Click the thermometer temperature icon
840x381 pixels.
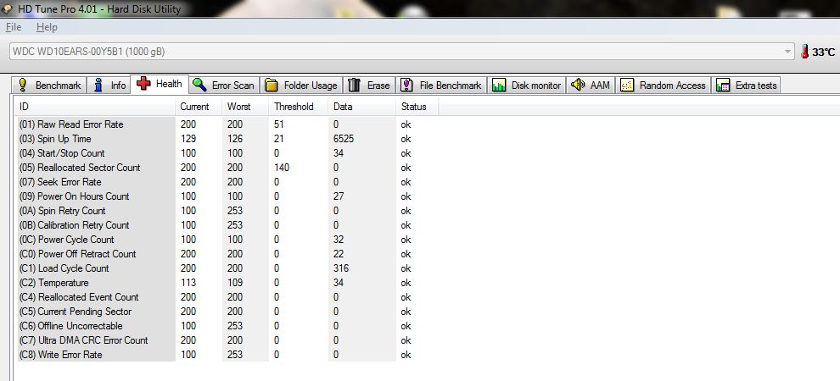click(x=804, y=52)
